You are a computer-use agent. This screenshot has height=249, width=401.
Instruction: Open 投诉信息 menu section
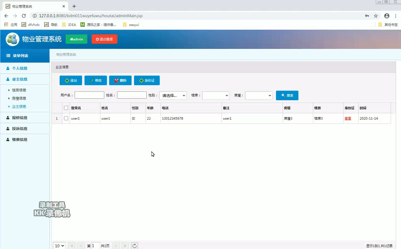click(25, 129)
